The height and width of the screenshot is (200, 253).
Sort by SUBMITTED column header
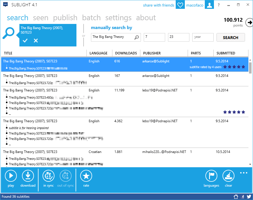231,53
